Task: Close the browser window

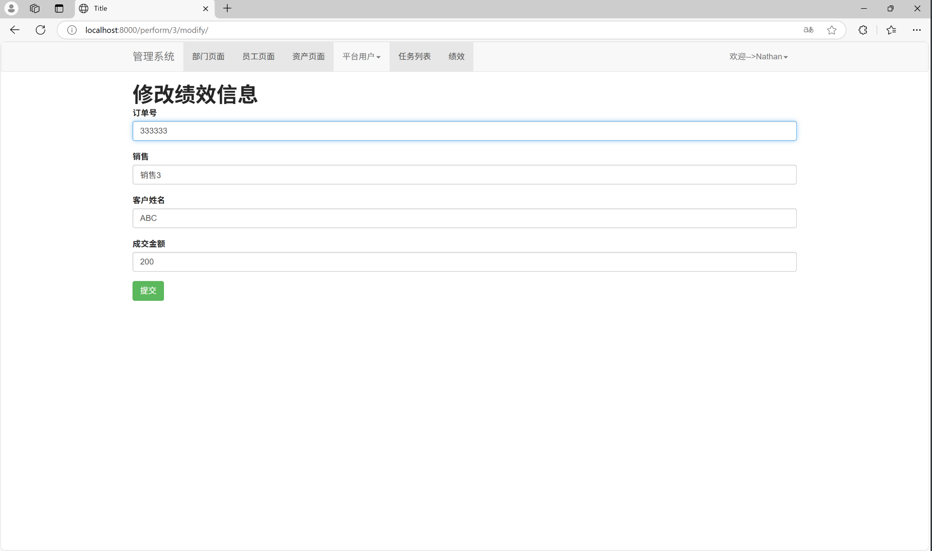Action: [x=917, y=8]
